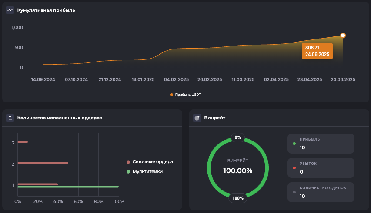Click the green dot beside ПРИБЫЛЬ
Image resolution: width=371 pixels, height=213 pixels.
point(294,144)
